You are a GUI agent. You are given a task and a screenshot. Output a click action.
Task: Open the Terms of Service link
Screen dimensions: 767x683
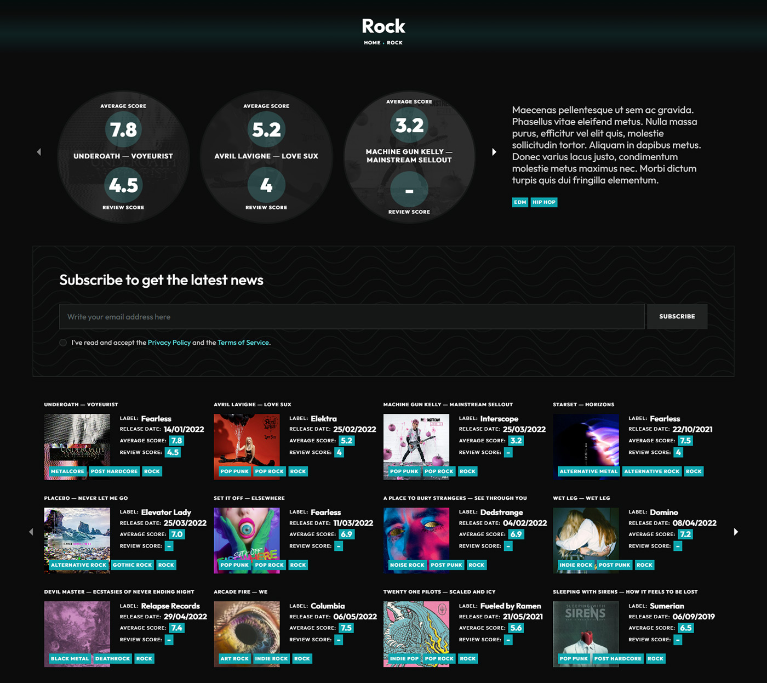point(243,343)
